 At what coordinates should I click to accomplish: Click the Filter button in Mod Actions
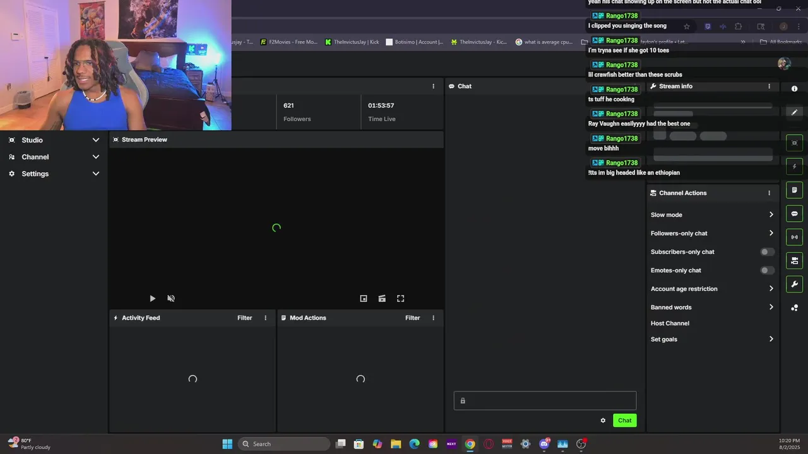tap(412, 318)
